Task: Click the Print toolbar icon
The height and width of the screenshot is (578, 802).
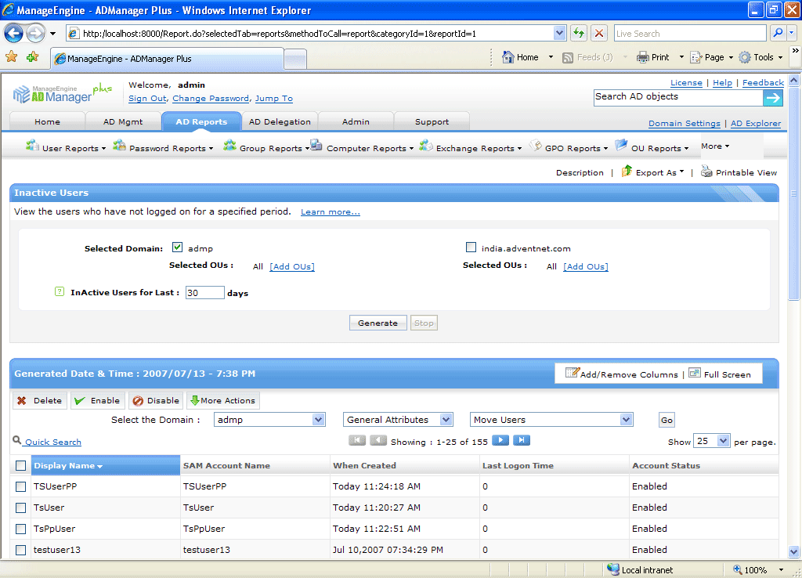Action: tap(642, 57)
